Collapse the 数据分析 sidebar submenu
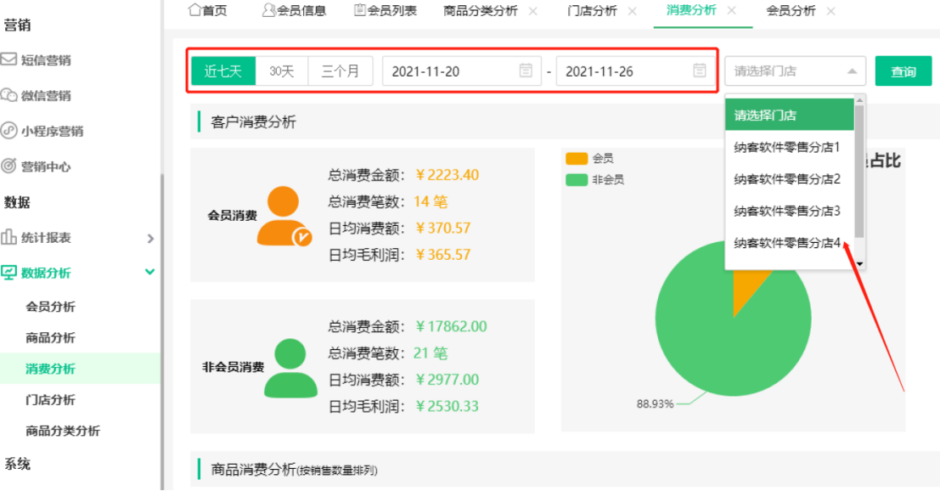This screenshot has width=940, height=491. tap(150, 272)
